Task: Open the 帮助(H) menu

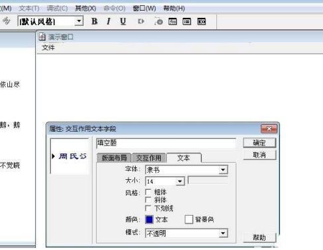Action: pos(174,9)
